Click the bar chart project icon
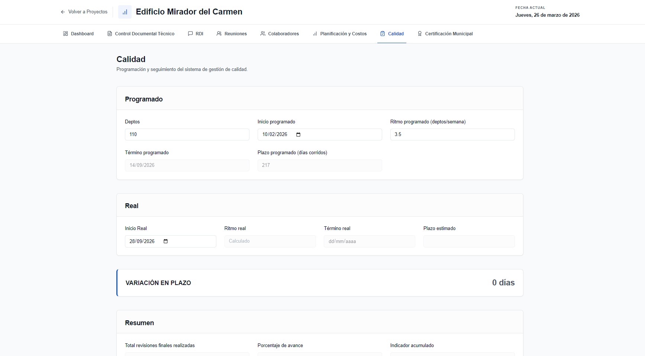This screenshot has width=645, height=356. (125, 12)
